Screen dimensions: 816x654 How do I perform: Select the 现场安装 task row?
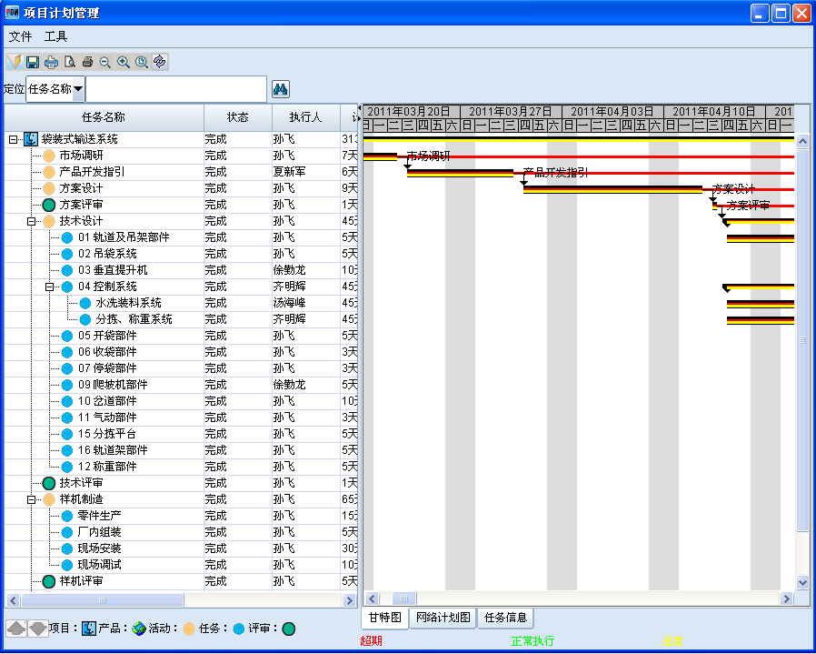(99, 548)
